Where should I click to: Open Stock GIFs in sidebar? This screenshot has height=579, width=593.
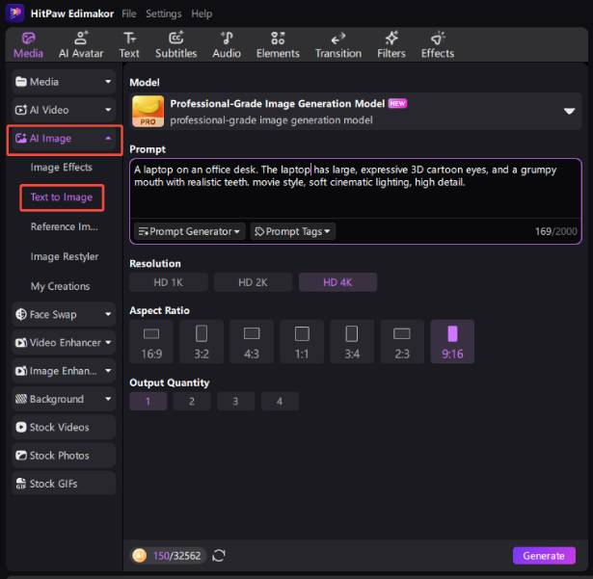(x=64, y=484)
